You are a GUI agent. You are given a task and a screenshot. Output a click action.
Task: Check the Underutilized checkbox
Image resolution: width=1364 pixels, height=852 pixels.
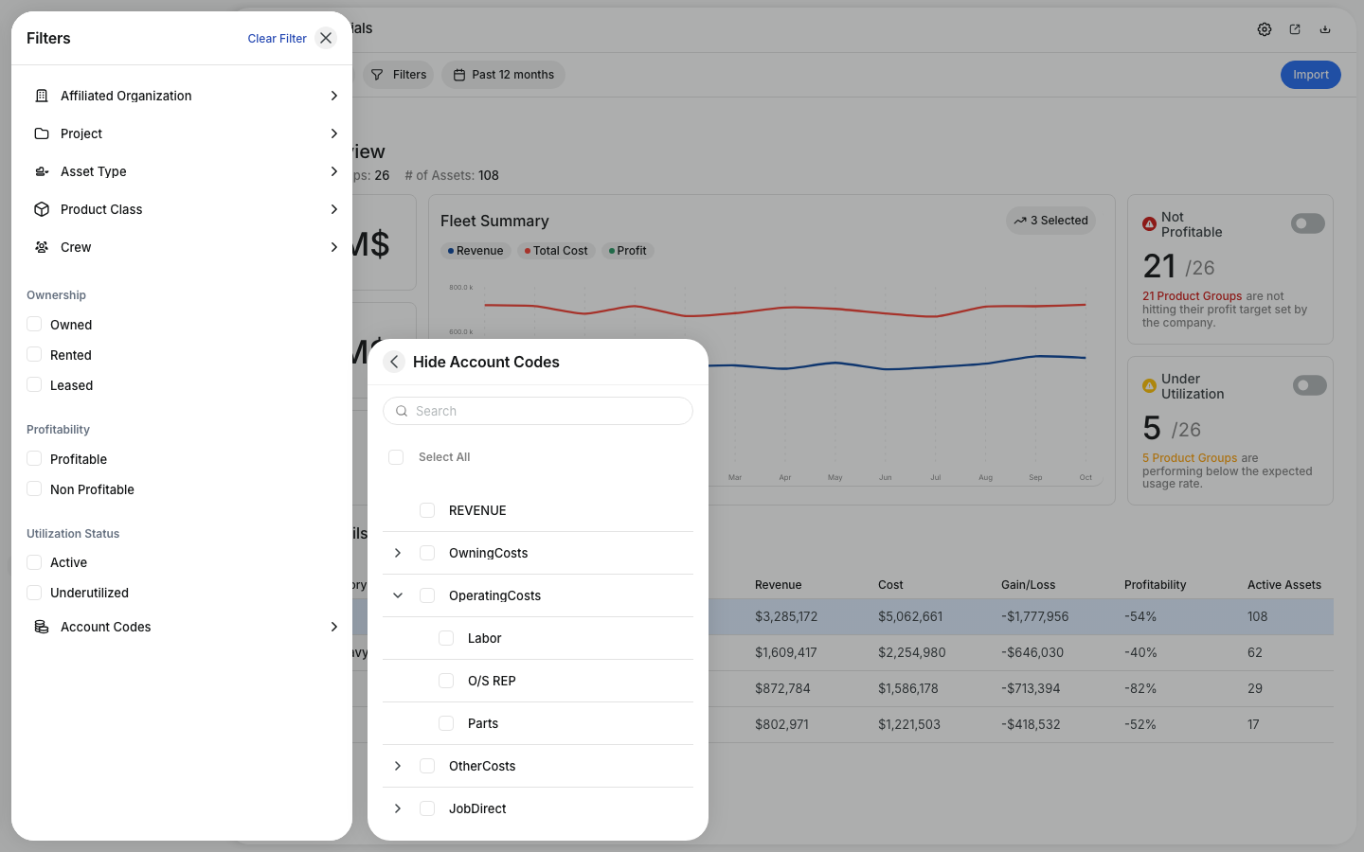[34, 592]
